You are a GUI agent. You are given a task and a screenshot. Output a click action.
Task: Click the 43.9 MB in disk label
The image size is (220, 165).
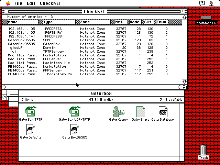101,100
